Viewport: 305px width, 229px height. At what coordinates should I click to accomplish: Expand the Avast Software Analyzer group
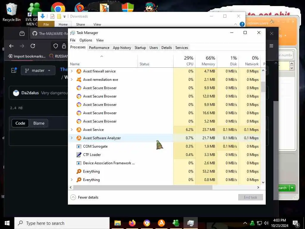72,138
